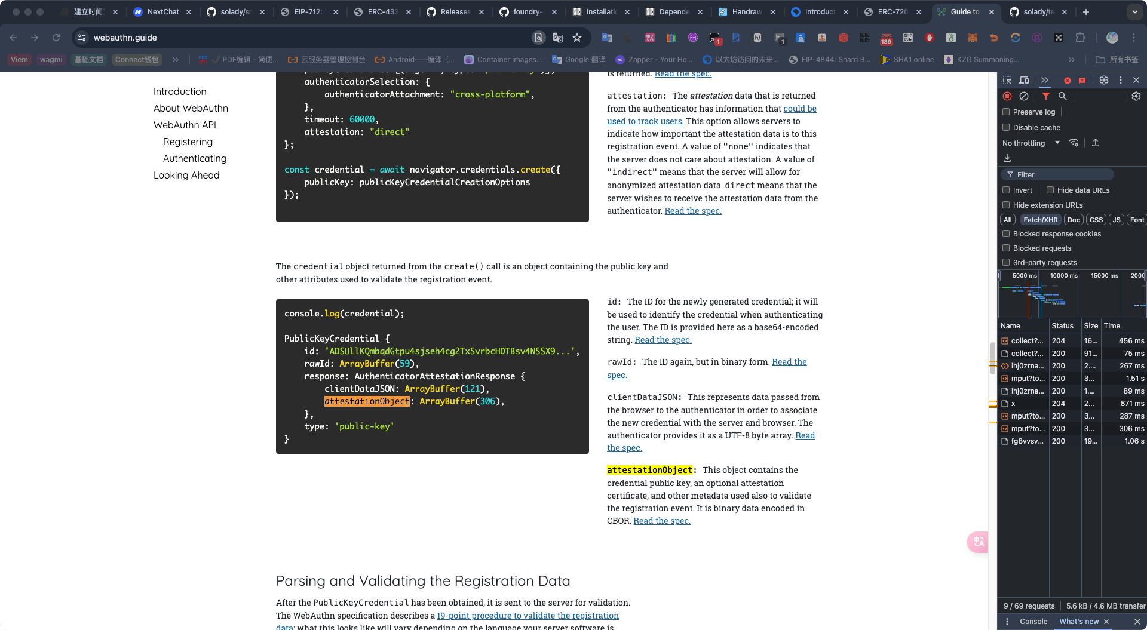Viewport: 1147px width, 630px height.
Task: Import a HAR file with upload icon
Action: tap(1096, 143)
